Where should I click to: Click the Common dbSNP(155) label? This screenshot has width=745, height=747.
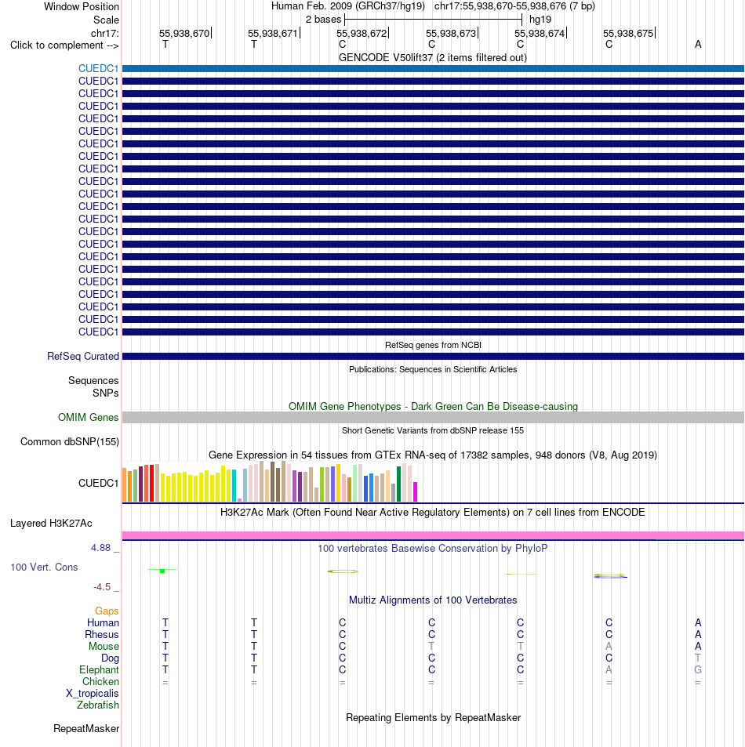point(70,441)
